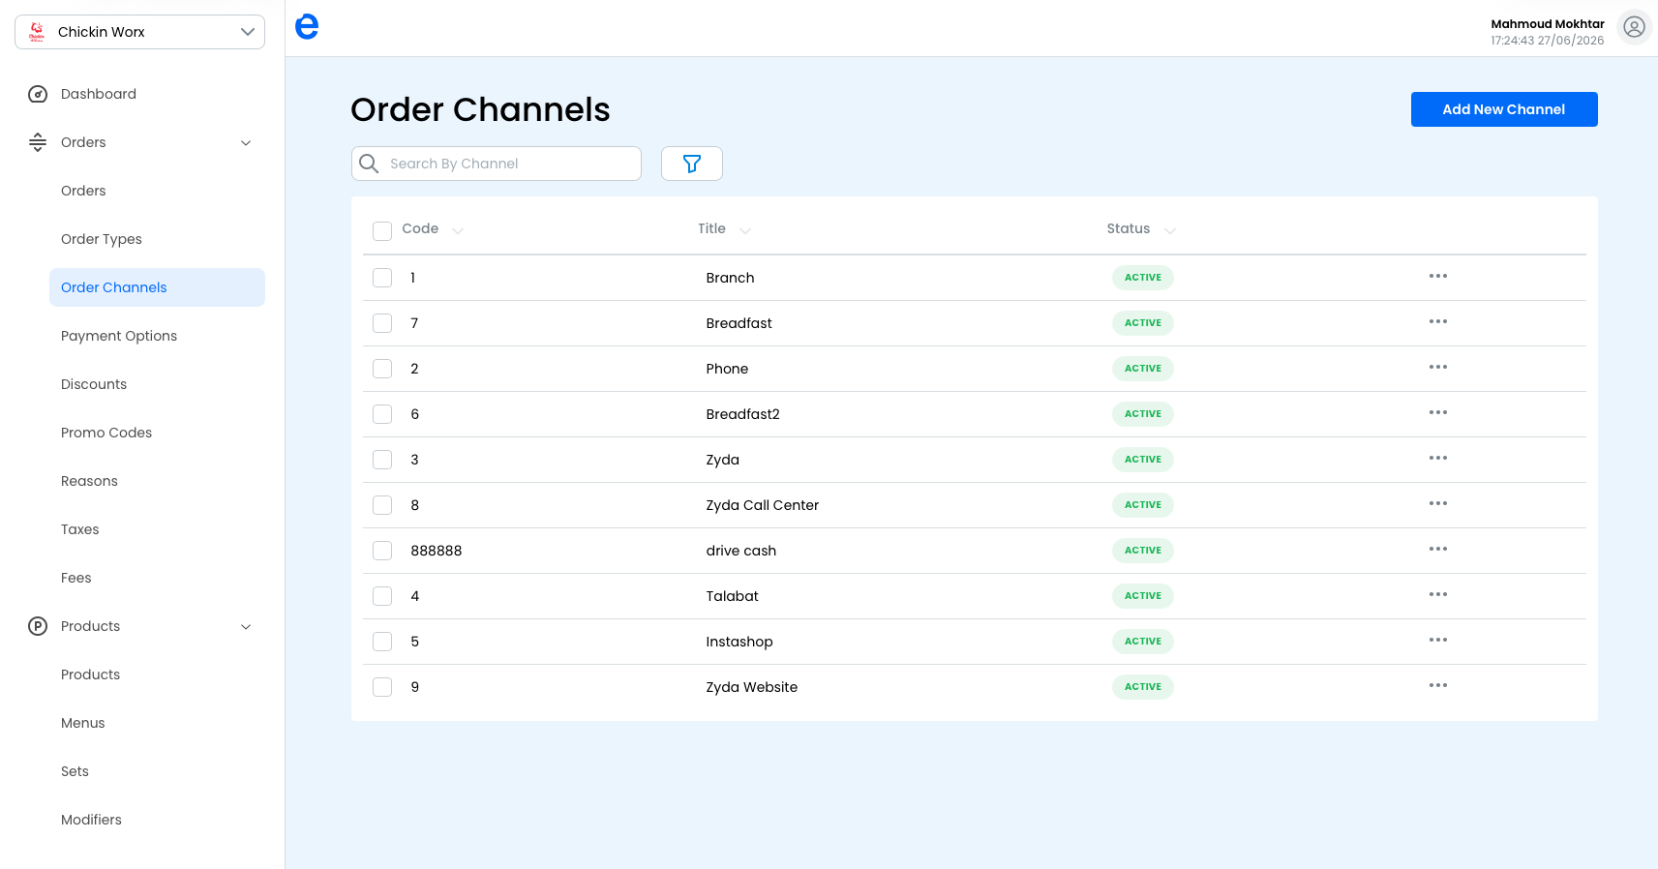
Task: Open the Sets page
Action: (75, 771)
